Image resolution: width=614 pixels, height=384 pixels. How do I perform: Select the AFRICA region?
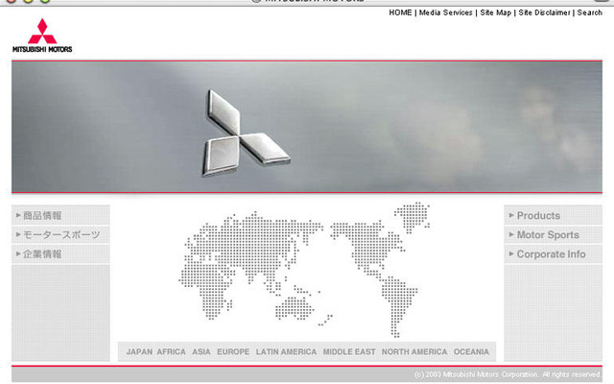pyautogui.click(x=171, y=352)
